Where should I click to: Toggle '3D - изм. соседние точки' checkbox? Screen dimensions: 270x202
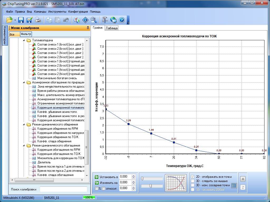193,185
